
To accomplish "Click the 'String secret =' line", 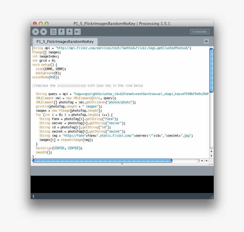I will point(82,131).
